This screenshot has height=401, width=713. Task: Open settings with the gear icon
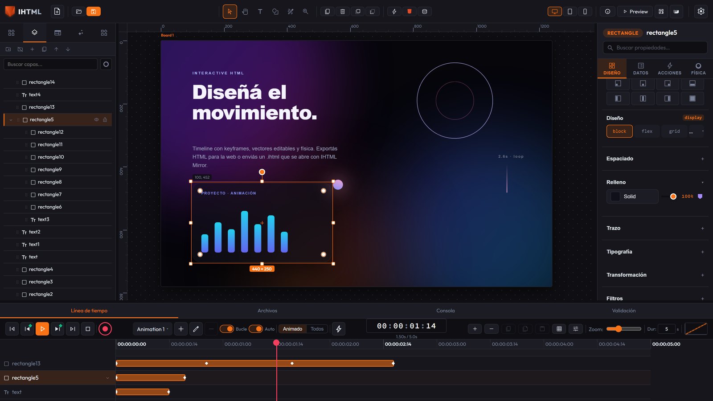coord(701,12)
